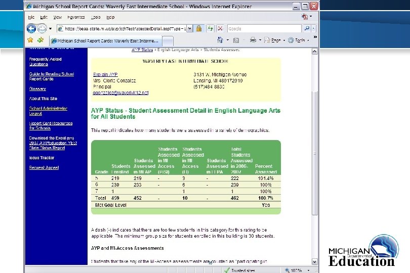This screenshot has width=410, height=273.
Task: Open the recent pages dropdown arrow
Action: 51,29
